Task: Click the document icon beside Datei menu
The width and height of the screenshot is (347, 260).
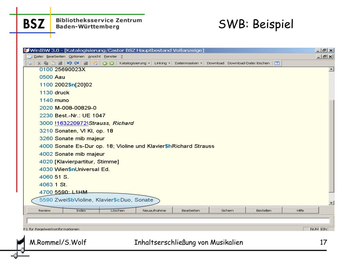Action: click(29, 57)
